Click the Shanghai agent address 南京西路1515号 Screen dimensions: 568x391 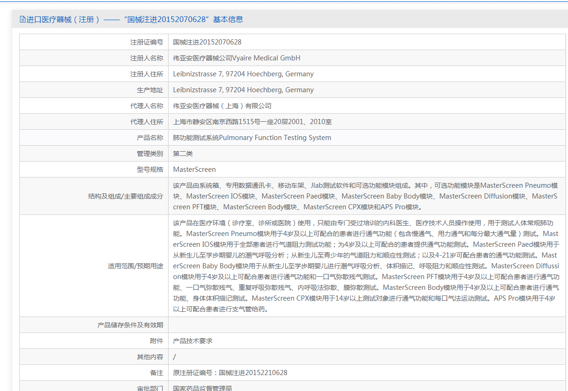click(x=252, y=122)
